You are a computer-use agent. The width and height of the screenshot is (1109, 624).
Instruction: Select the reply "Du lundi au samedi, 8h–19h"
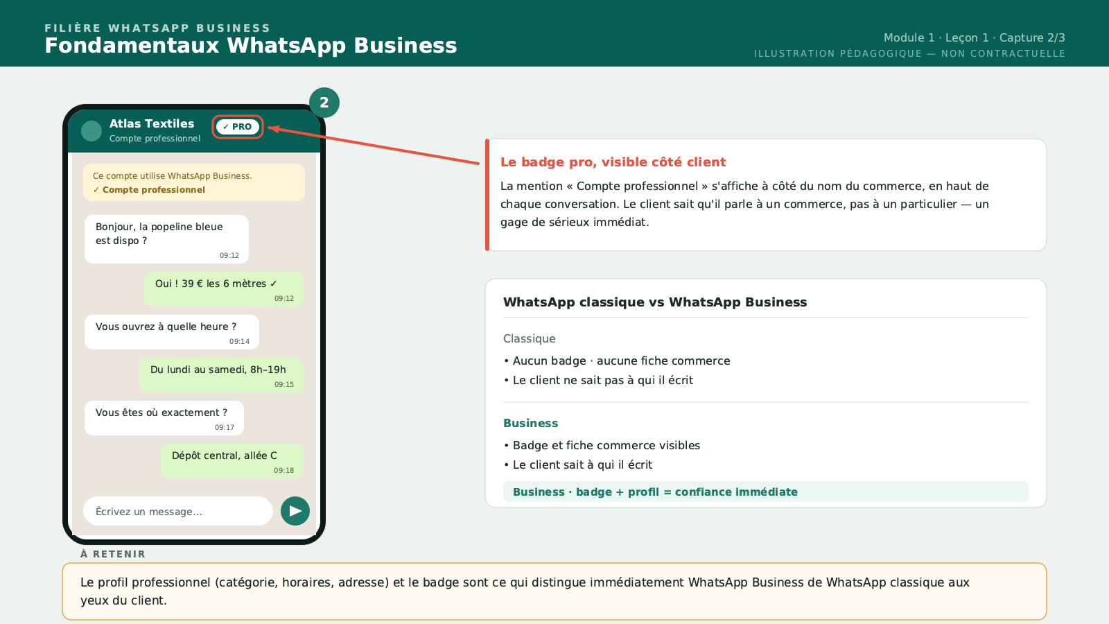[x=221, y=375]
